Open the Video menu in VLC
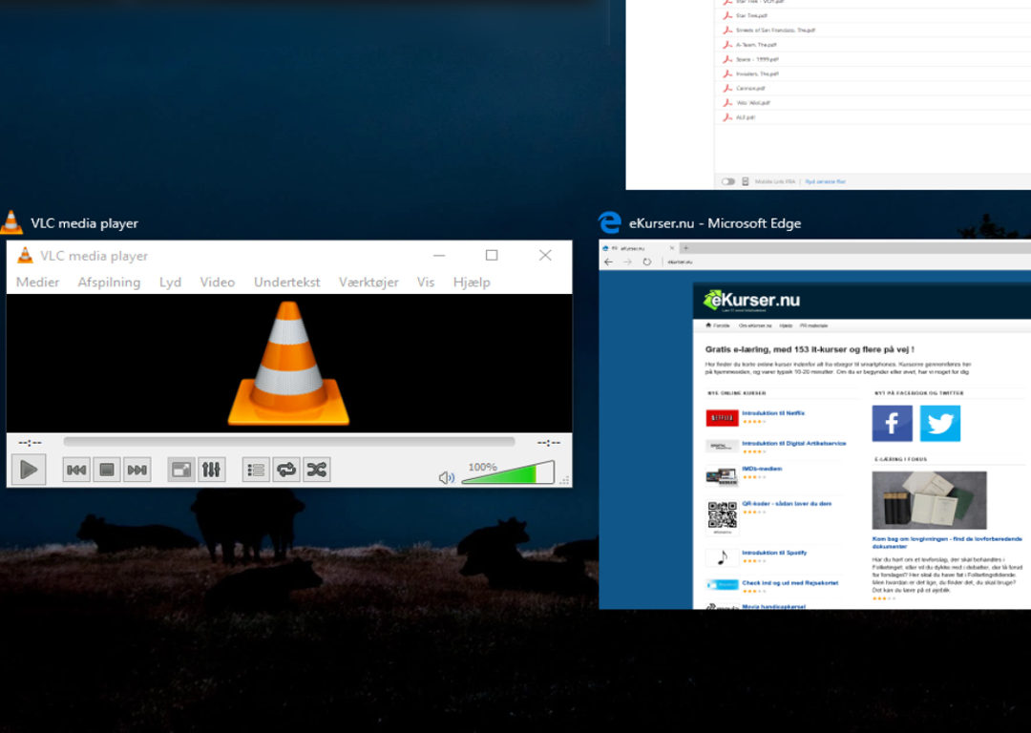Screen dimensions: 1031x733 click(217, 282)
